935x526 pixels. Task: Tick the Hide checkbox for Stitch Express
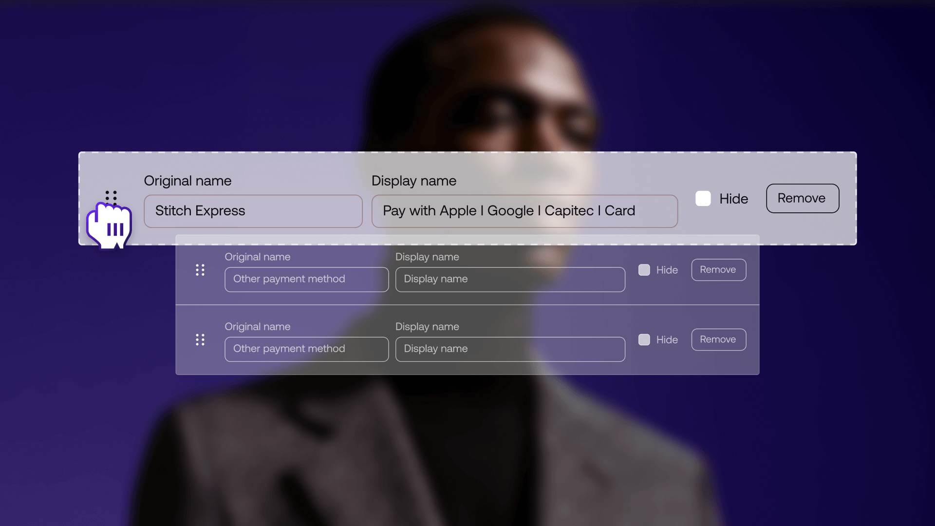click(703, 198)
